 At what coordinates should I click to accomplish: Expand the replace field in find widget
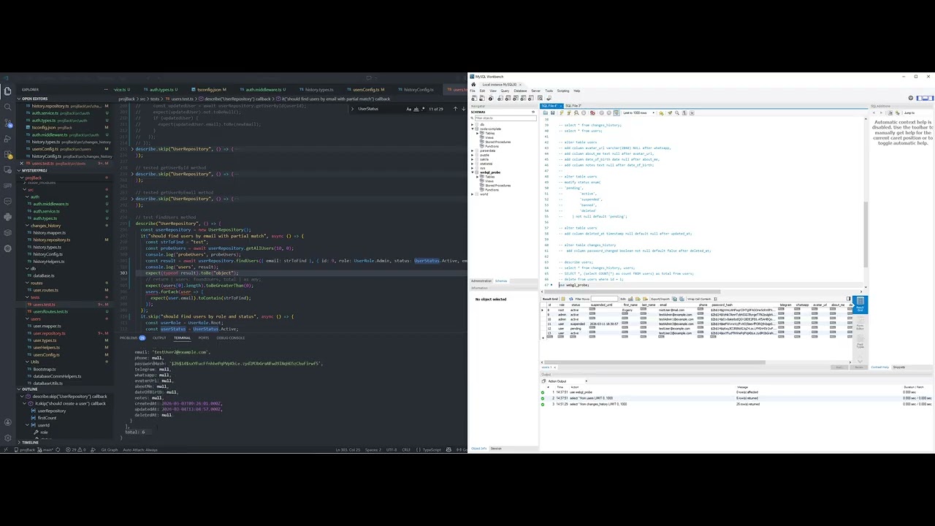pos(353,109)
